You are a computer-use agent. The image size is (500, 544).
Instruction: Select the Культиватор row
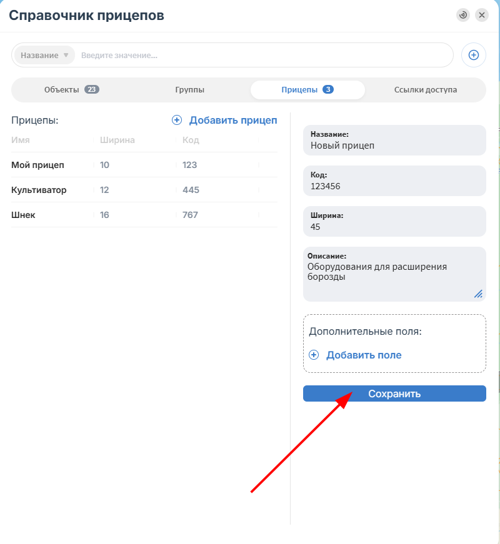(144, 190)
